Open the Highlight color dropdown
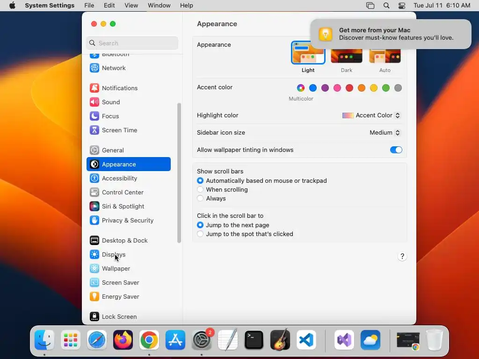Viewport: 479px width, 359px height. (x=371, y=115)
